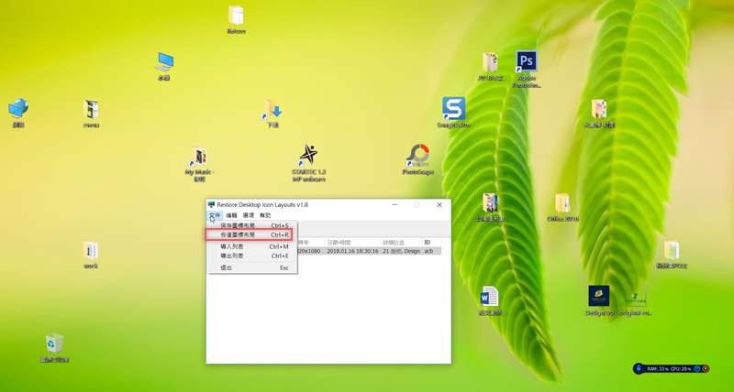Select the folder left of Office 2016 folder

490,207
